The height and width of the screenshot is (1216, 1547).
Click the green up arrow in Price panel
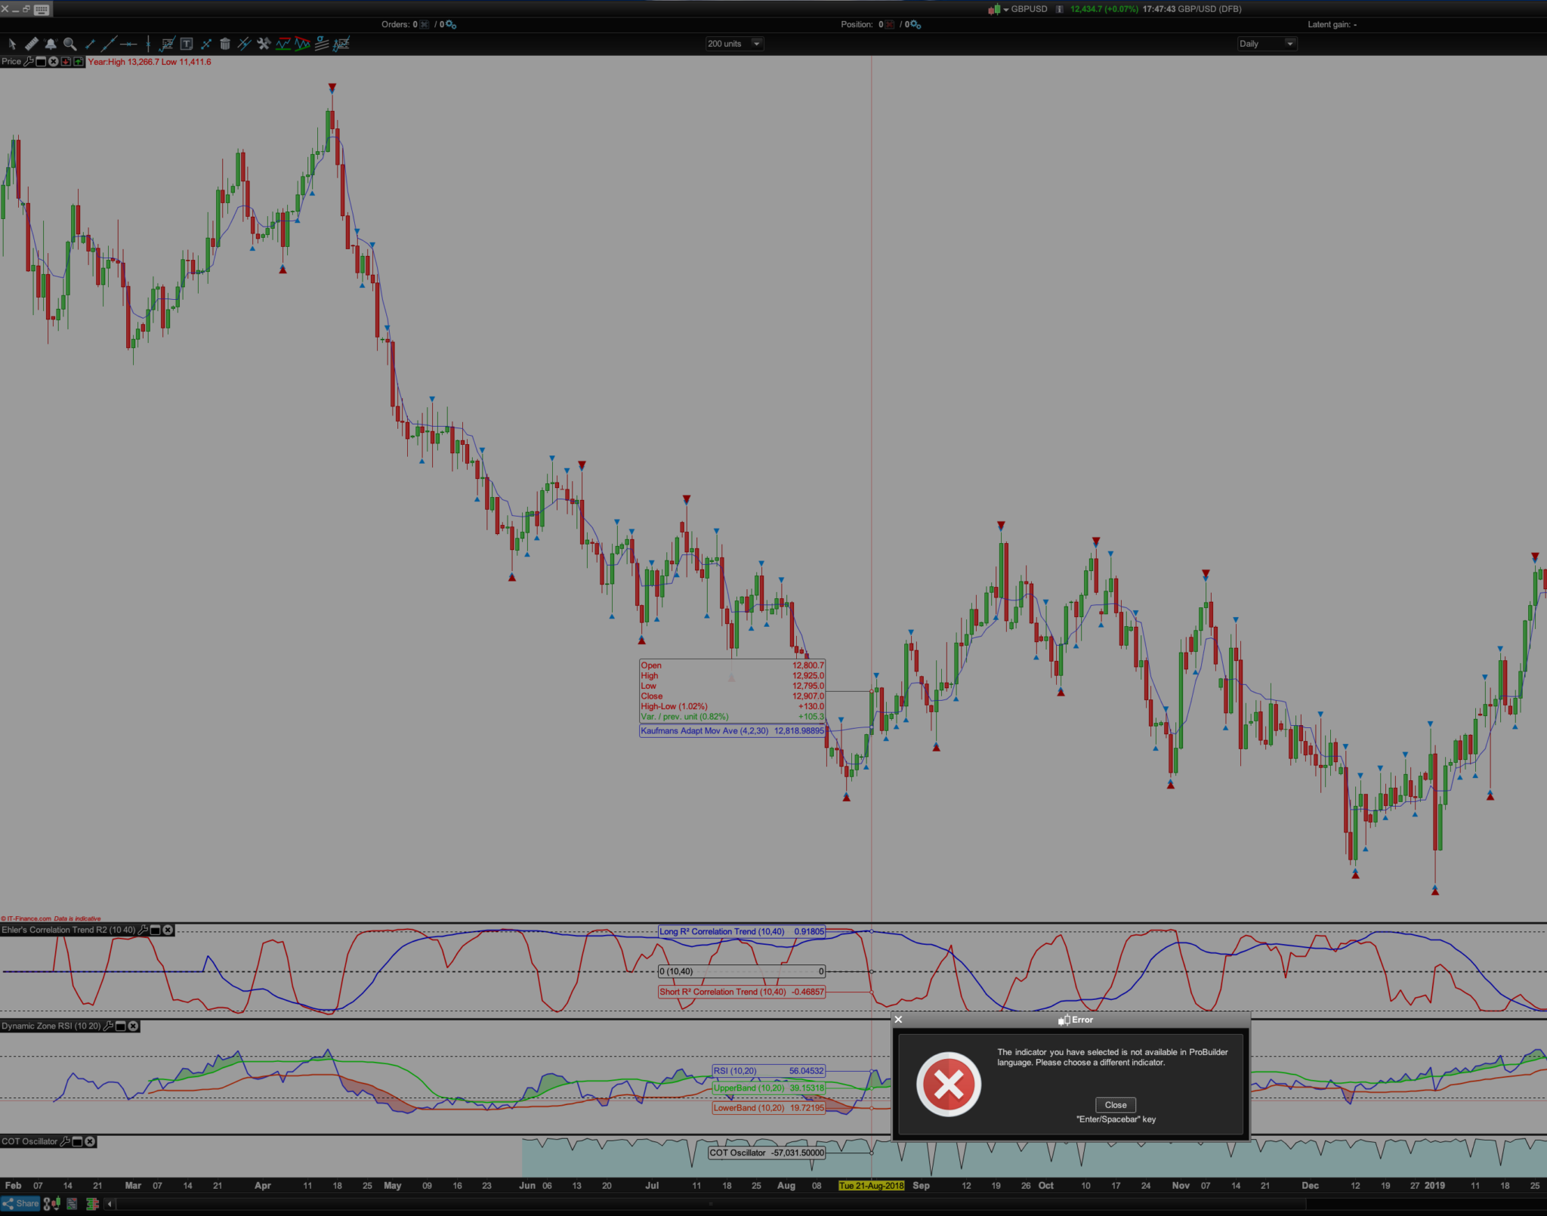point(79,62)
